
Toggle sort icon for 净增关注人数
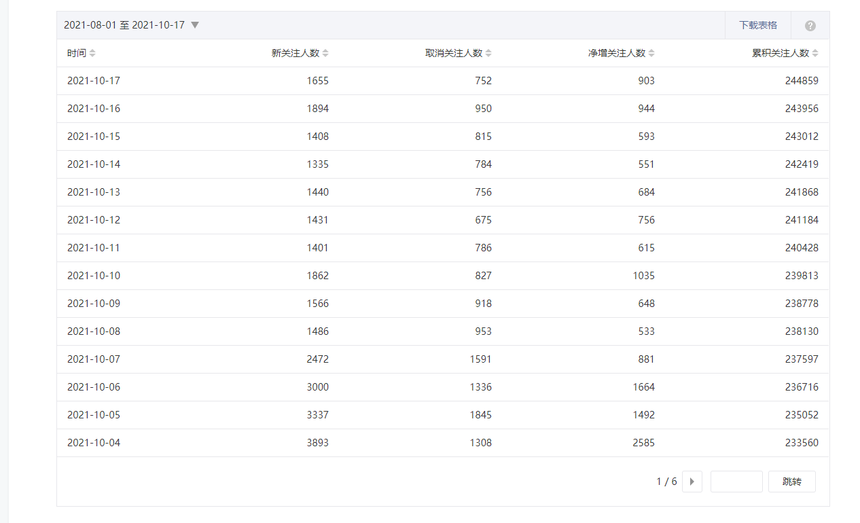[651, 53]
